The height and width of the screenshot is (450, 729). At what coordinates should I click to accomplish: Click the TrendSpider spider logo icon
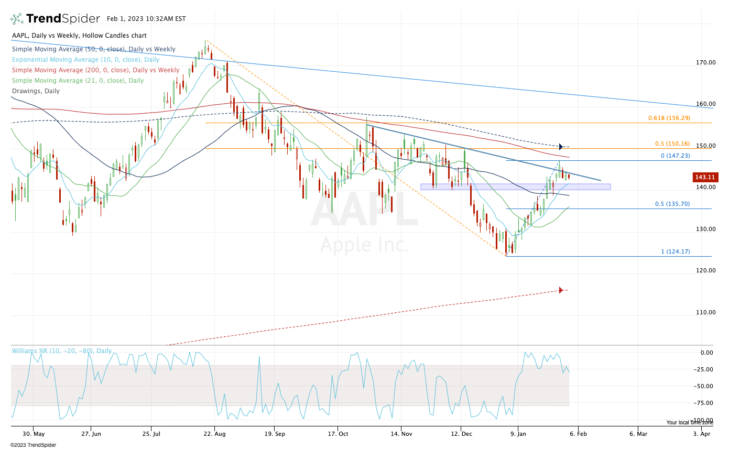click(x=16, y=19)
